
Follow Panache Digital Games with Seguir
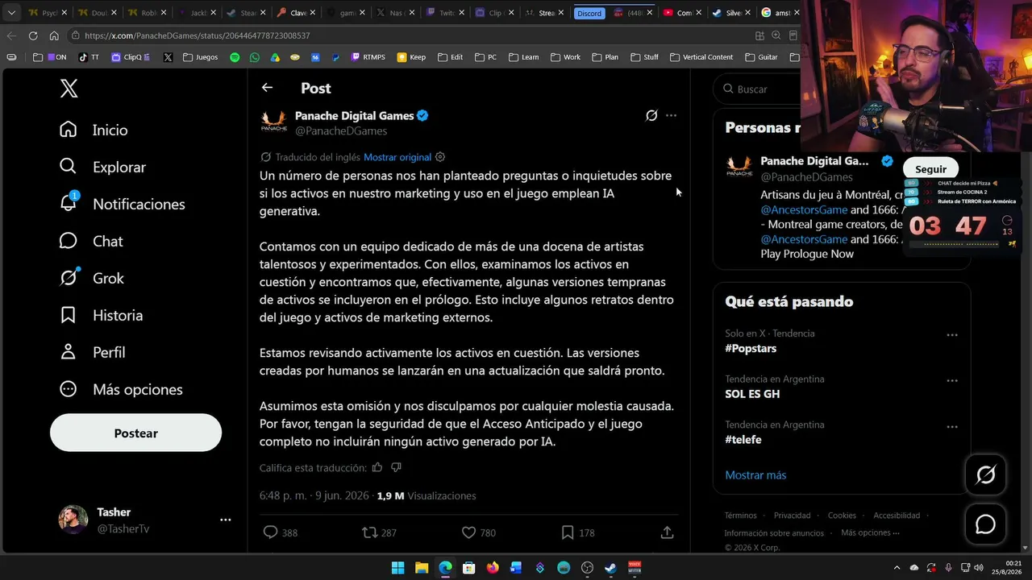(x=930, y=169)
